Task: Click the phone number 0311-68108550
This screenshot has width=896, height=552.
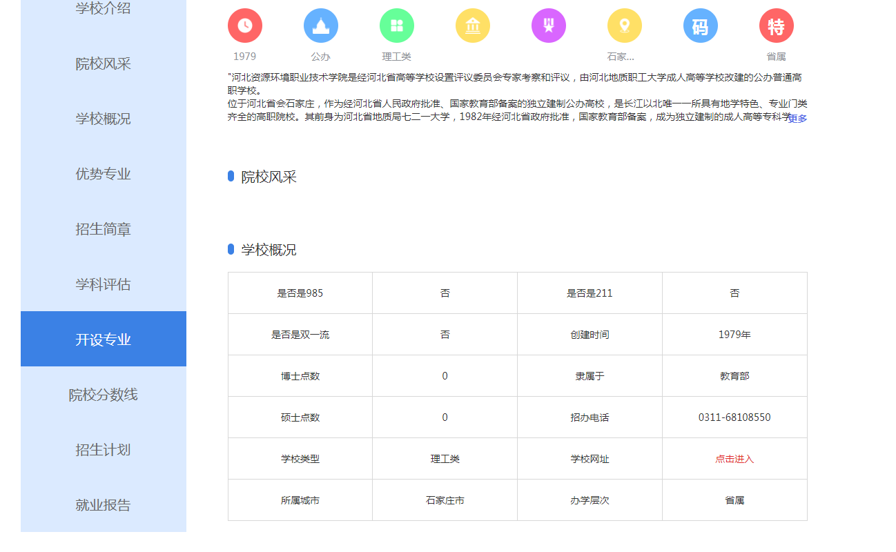Action: [x=734, y=417]
